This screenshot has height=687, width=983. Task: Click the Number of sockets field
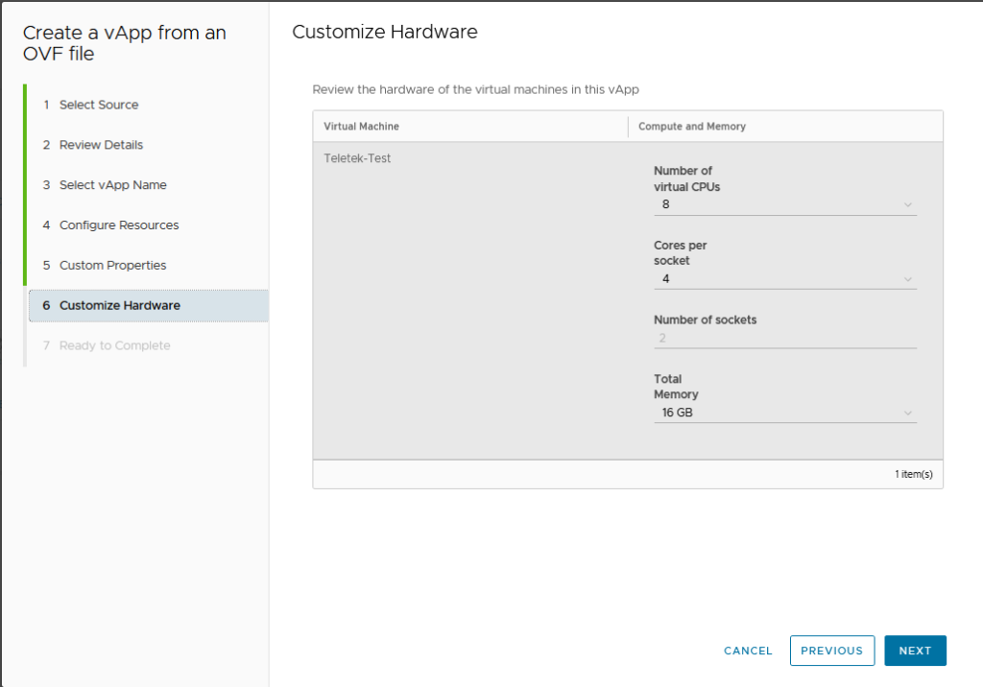(785, 339)
